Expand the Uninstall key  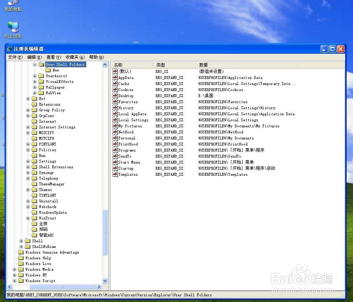[28, 201]
